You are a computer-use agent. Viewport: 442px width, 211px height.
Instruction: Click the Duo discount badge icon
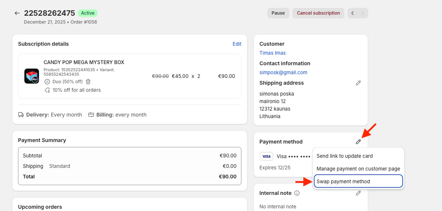[47, 82]
